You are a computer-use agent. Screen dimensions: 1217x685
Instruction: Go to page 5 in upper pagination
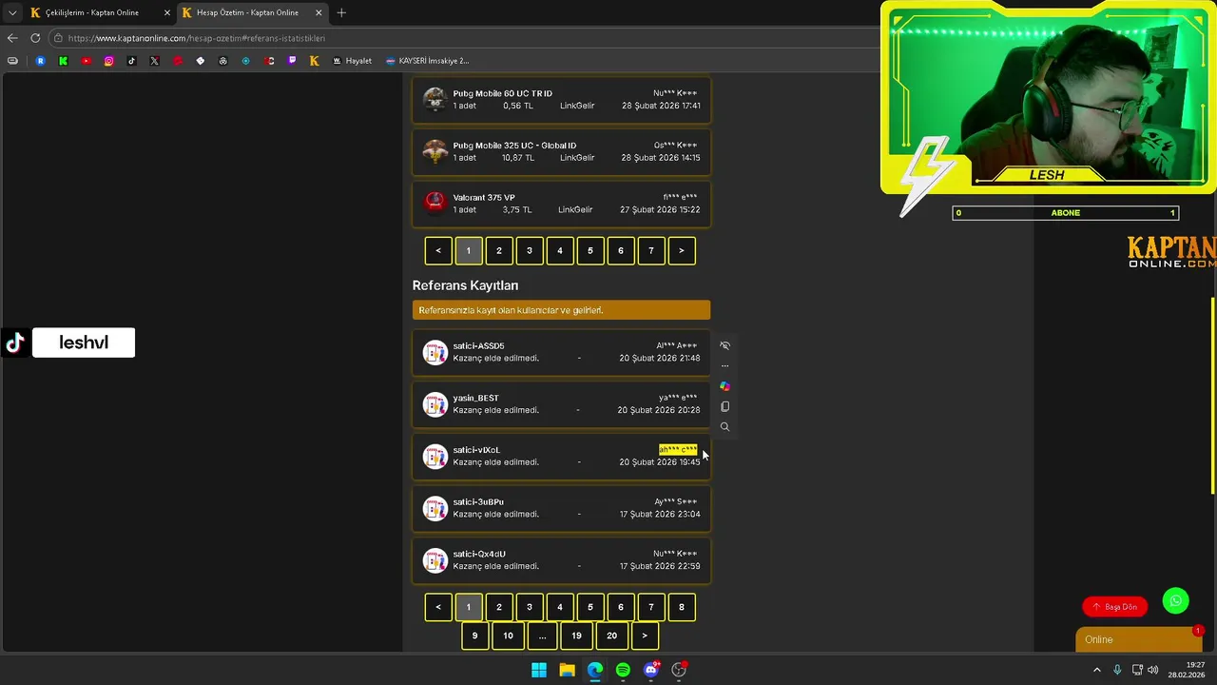590,251
